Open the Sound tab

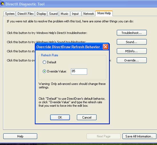click(53, 14)
